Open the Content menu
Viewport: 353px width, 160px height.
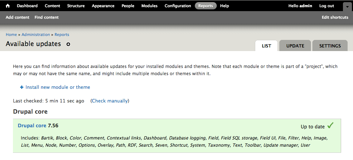[52, 6]
